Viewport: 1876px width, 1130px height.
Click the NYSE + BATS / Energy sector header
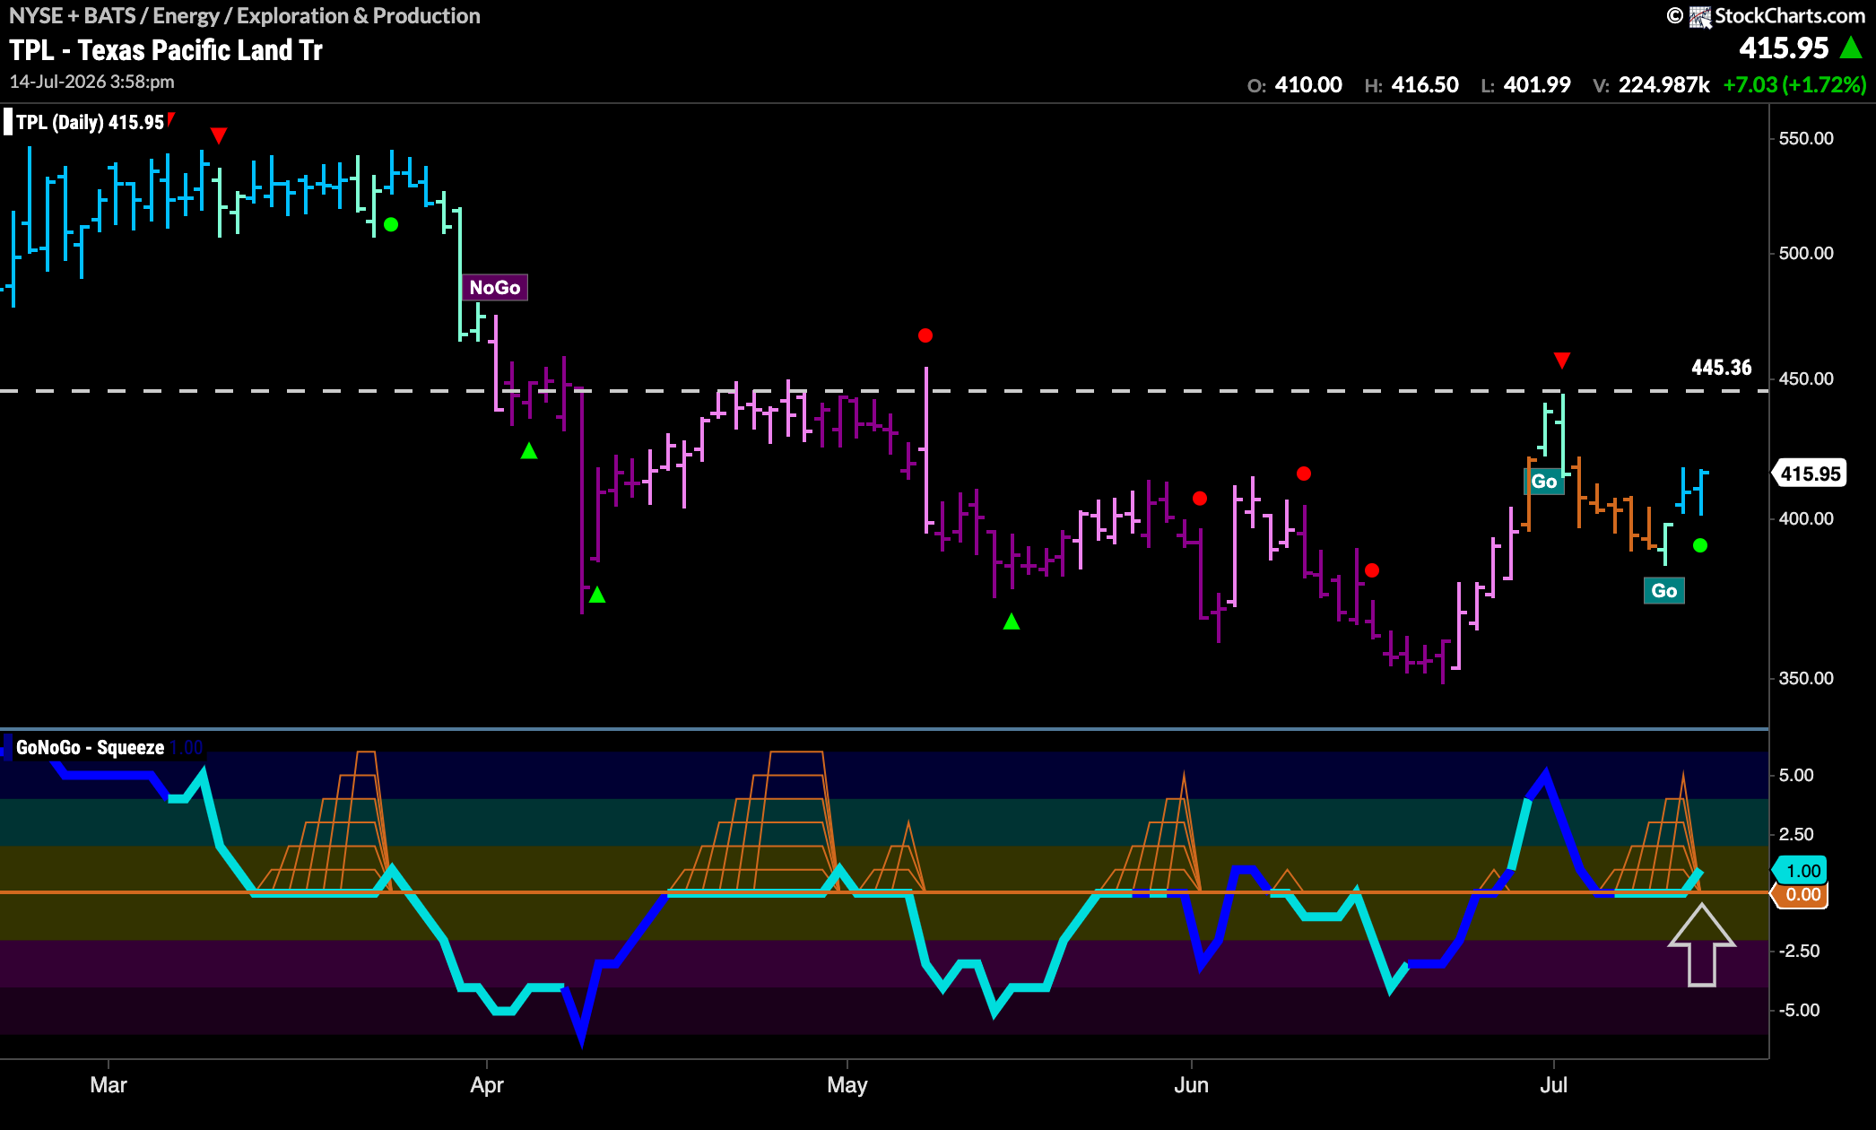point(245,16)
